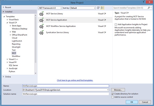154x106 pixels.
Task: Expand the Online section
Action: (3, 77)
